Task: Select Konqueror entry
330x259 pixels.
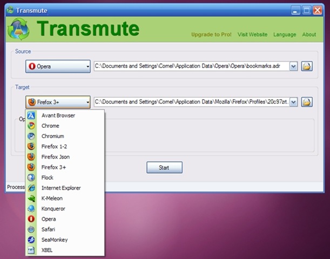Action: click(65, 208)
